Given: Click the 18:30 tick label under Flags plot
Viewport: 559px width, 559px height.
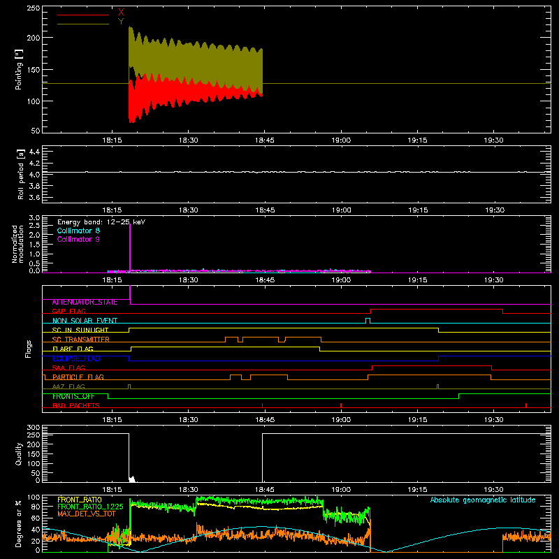Looking at the screenshot, I should click(x=188, y=420).
